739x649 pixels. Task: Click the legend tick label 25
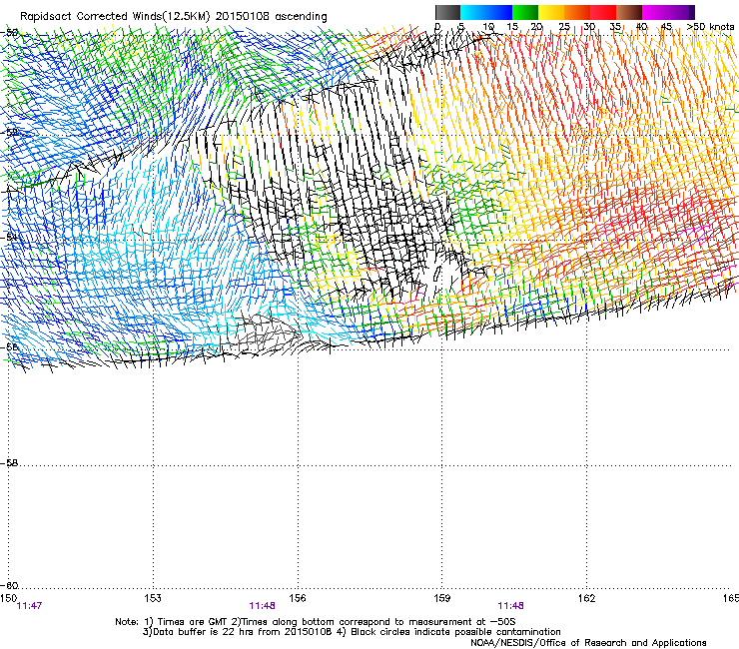tap(564, 27)
